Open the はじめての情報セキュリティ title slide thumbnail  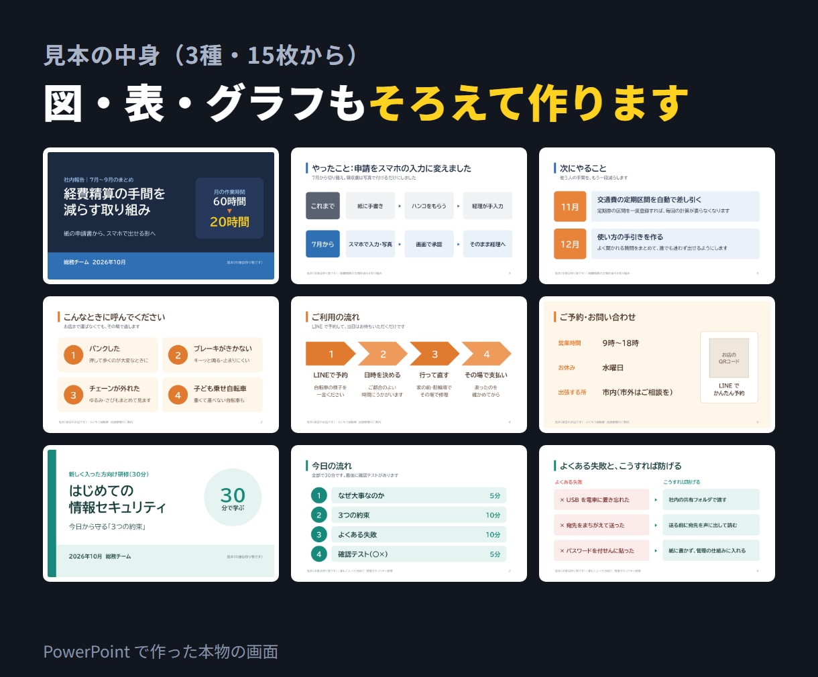pos(161,513)
